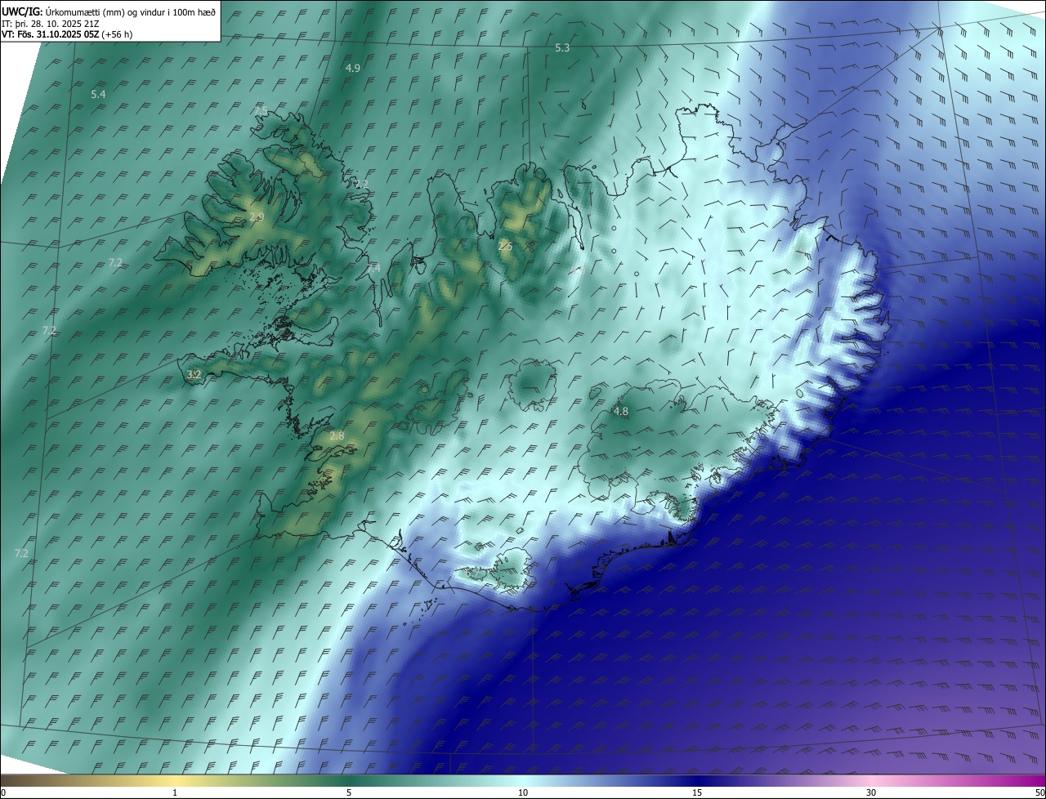Viewport: 1046px width, 799px height.
Task: Click the colorbar tick label 1
Action: click(175, 793)
